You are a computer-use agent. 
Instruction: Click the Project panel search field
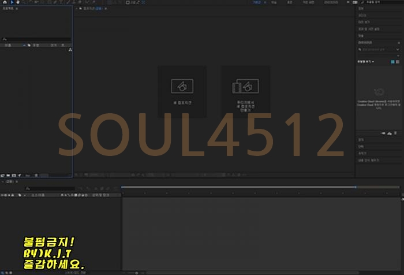pos(35,40)
